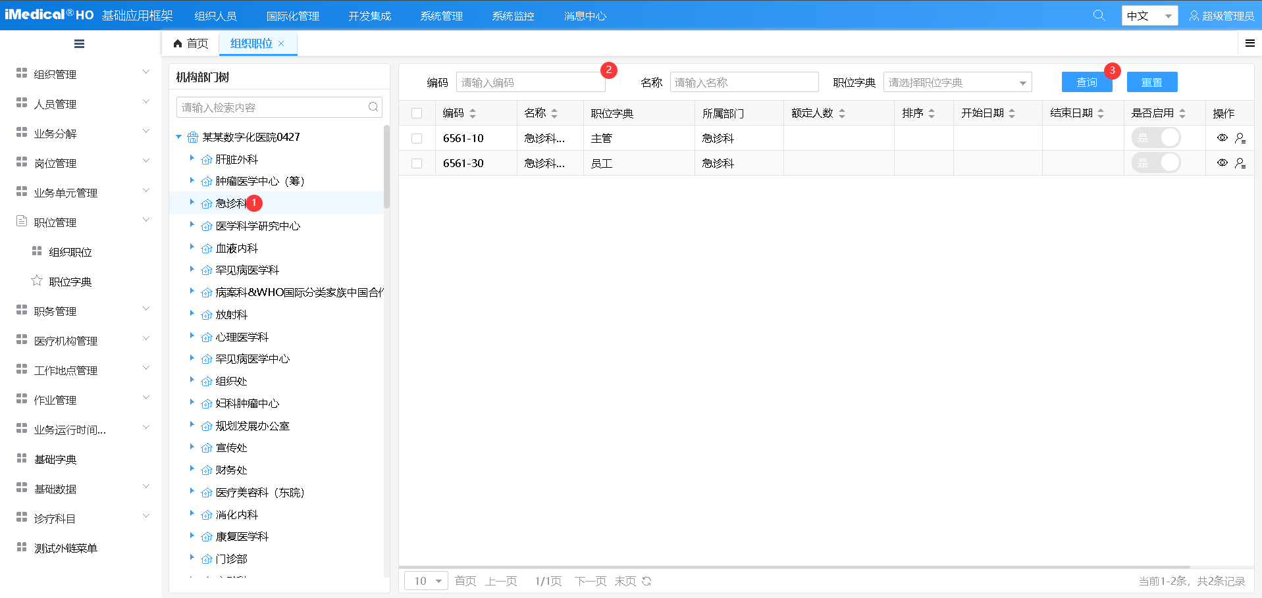Open the page size dropdown showing 10
1262x598 pixels.
pyautogui.click(x=426, y=581)
